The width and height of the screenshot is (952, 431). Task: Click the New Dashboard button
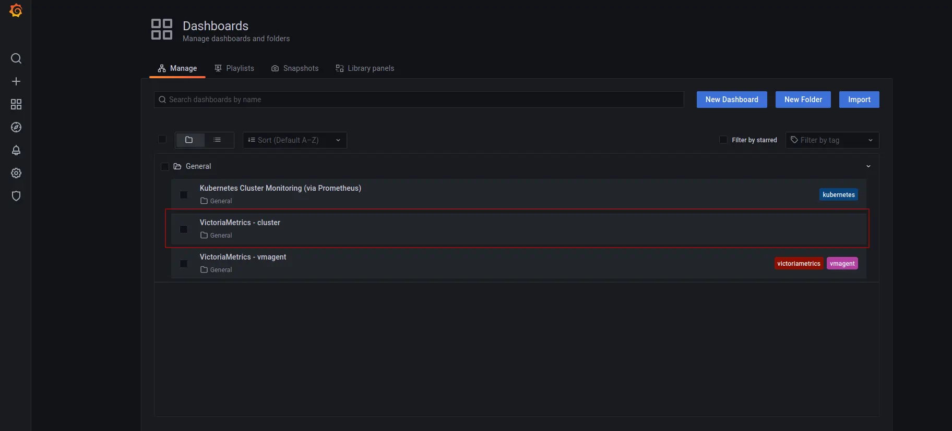click(731, 100)
